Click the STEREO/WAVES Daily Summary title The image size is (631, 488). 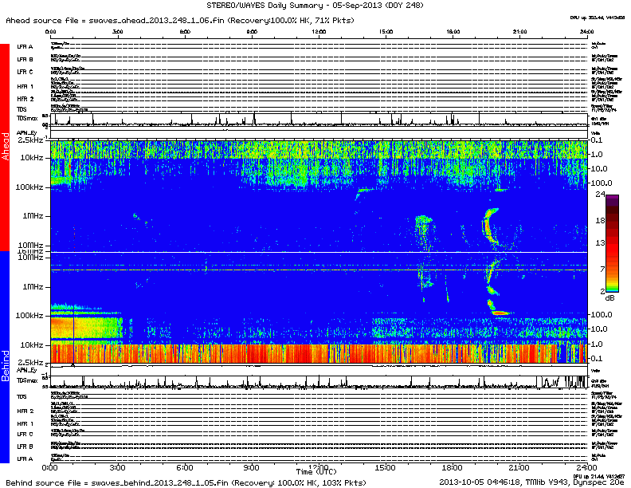tap(315, 5)
